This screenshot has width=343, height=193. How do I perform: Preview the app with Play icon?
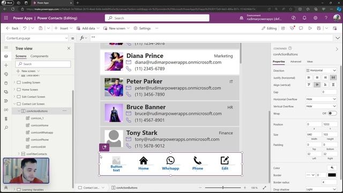[310, 28]
